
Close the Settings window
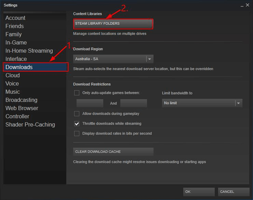[x=247, y=5]
